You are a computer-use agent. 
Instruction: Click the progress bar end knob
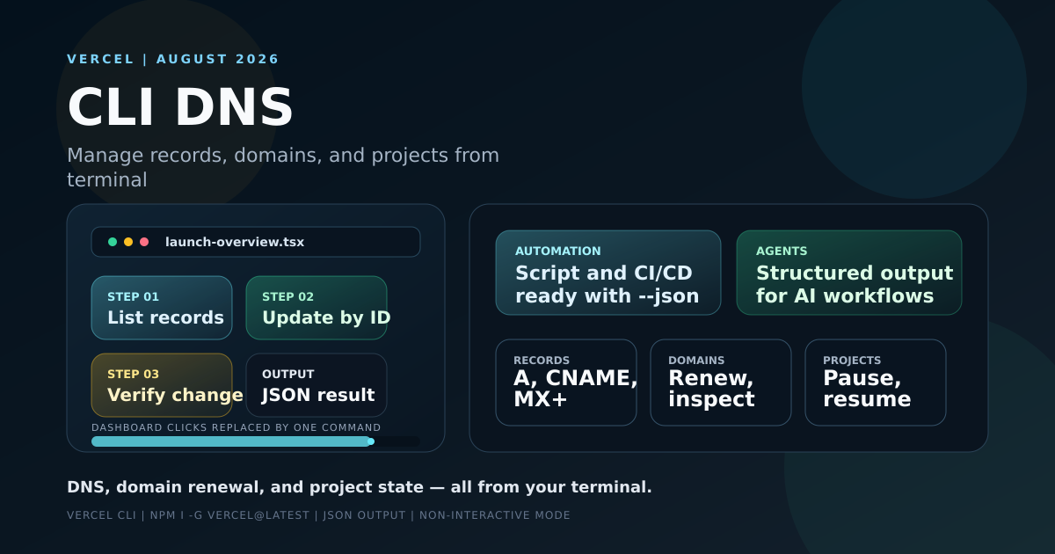point(371,441)
